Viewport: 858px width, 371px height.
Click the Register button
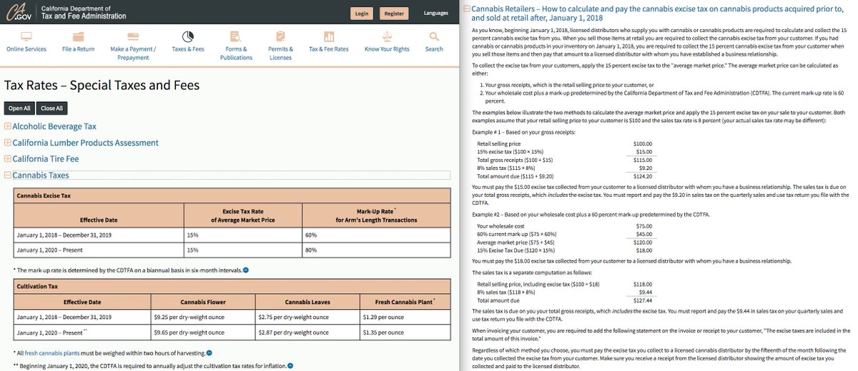pyautogui.click(x=394, y=13)
